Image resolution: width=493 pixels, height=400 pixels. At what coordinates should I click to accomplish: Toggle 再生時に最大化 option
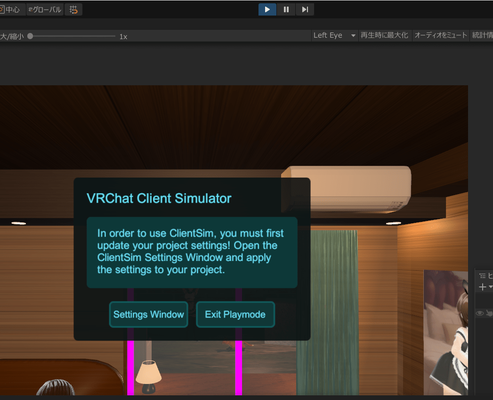(x=384, y=35)
